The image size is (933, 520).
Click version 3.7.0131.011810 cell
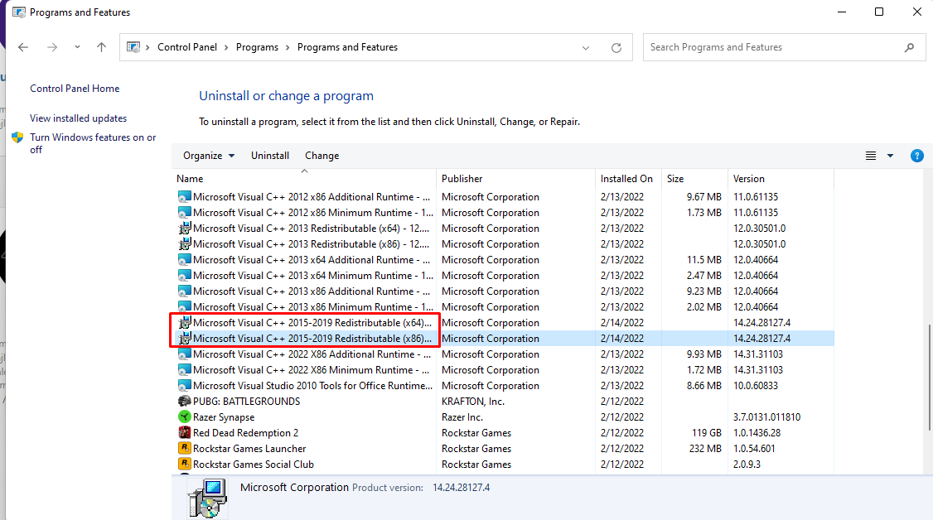coord(767,417)
